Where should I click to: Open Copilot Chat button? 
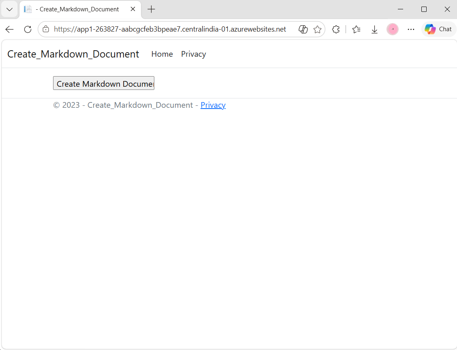pos(438,29)
